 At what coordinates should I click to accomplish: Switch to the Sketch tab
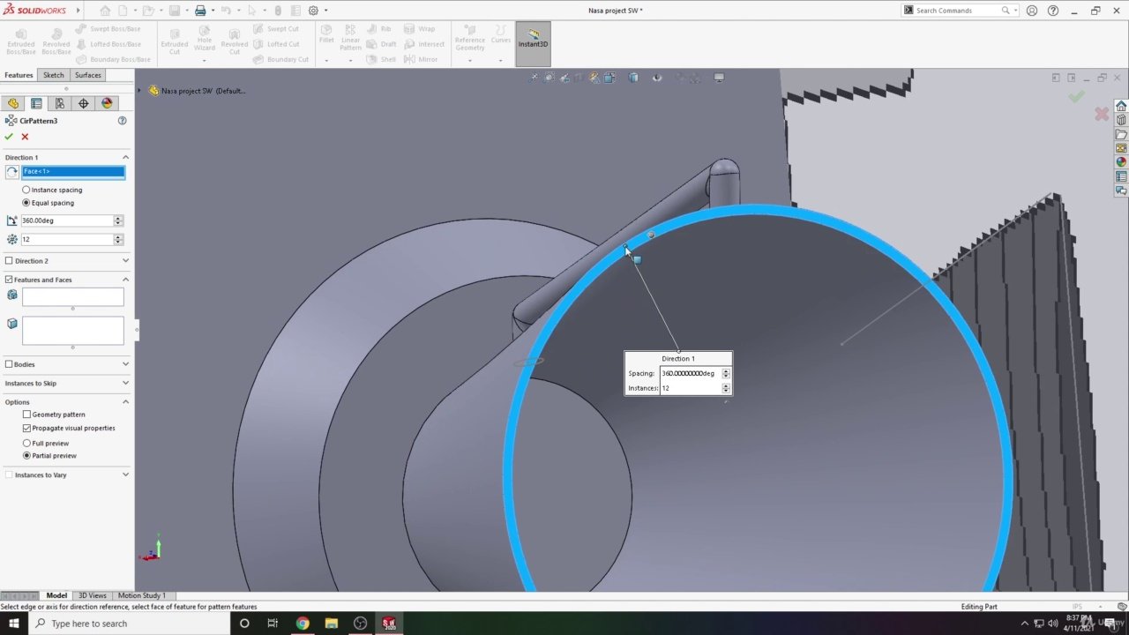[x=53, y=75]
